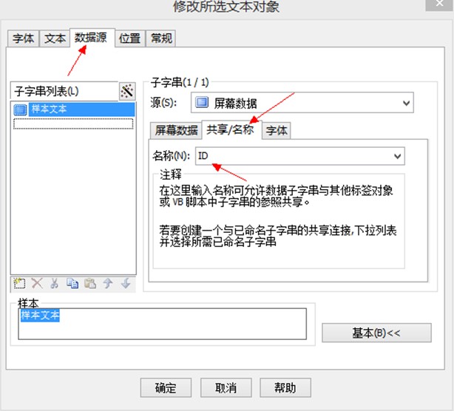
Task: Open the 文本 tab
Action: (55, 38)
